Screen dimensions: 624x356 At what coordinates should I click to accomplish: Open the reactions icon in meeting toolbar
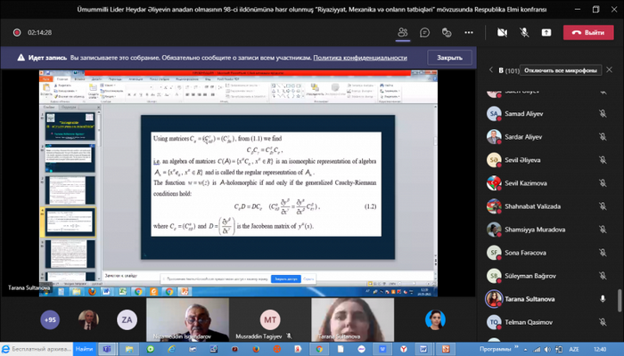point(447,32)
